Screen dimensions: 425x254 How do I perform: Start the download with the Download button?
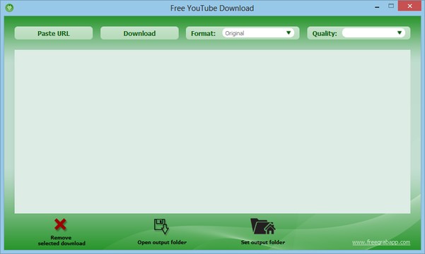click(139, 33)
